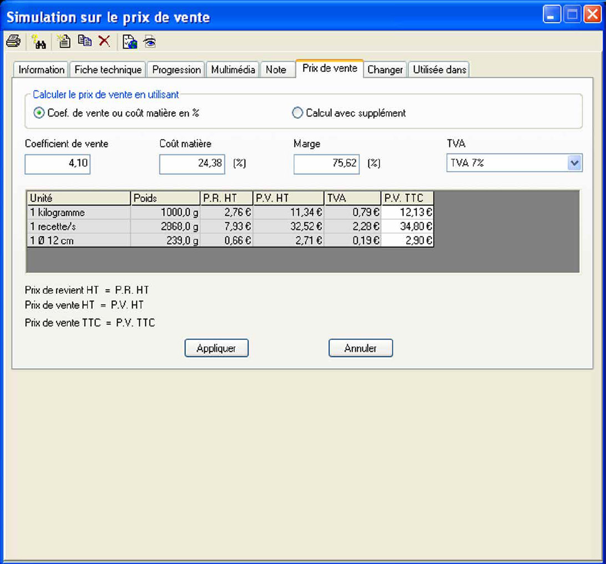Click the P.V. TTC column header
The image size is (606, 564).
tap(407, 198)
